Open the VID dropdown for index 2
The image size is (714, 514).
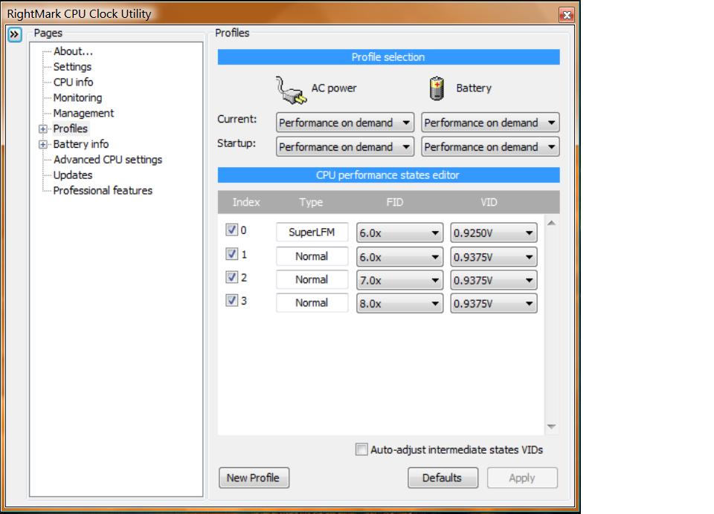click(494, 280)
